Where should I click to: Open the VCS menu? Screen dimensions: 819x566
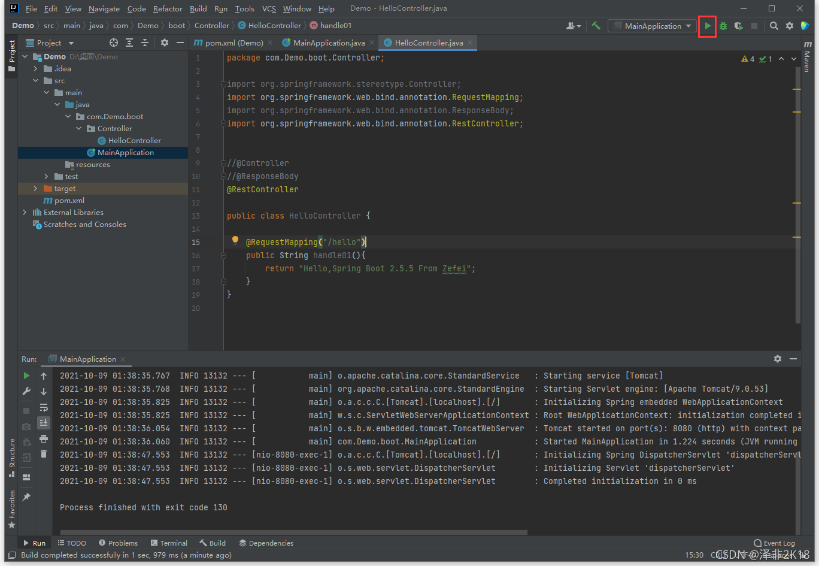pyautogui.click(x=269, y=8)
